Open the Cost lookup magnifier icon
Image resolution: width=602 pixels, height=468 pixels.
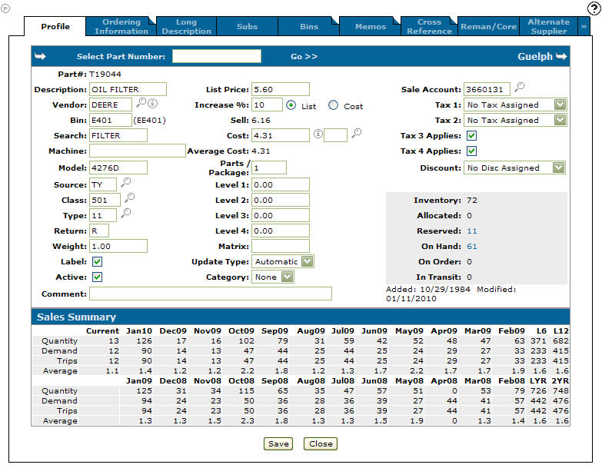(357, 133)
